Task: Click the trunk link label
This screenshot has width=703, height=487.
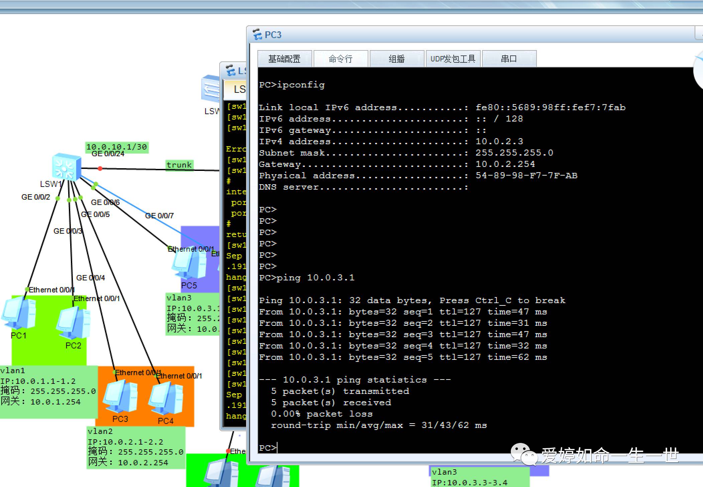Action: point(179,165)
